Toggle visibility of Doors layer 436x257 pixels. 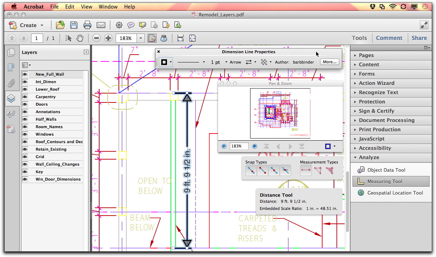coord(25,104)
